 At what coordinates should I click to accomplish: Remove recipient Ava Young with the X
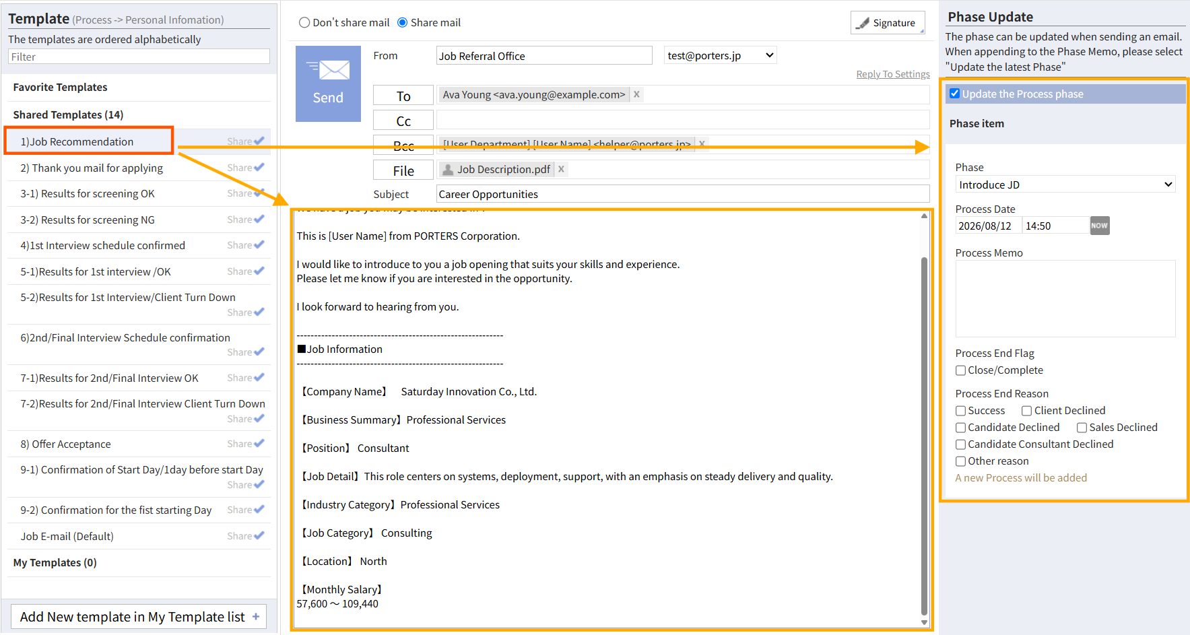point(636,94)
